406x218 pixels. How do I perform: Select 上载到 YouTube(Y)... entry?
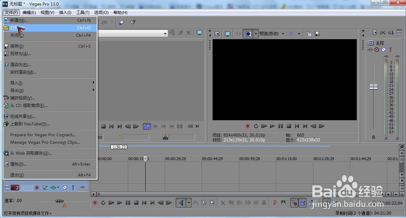[x=50, y=124]
